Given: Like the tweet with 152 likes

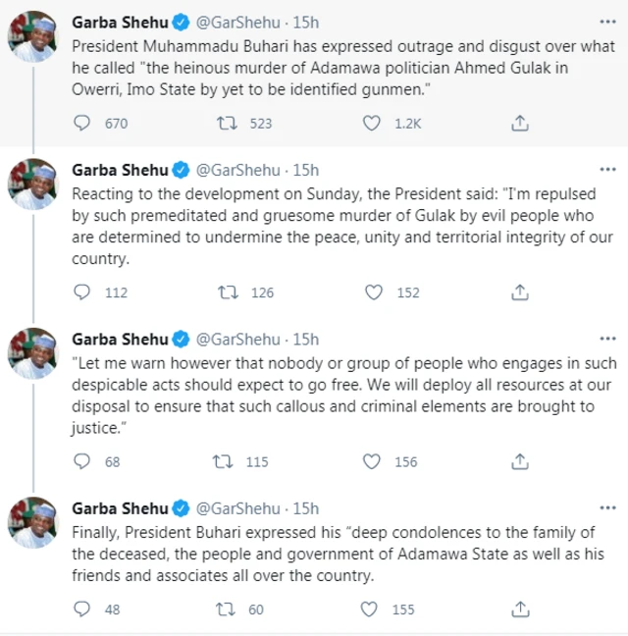Looking at the screenshot, I should [x=372, y=291].
